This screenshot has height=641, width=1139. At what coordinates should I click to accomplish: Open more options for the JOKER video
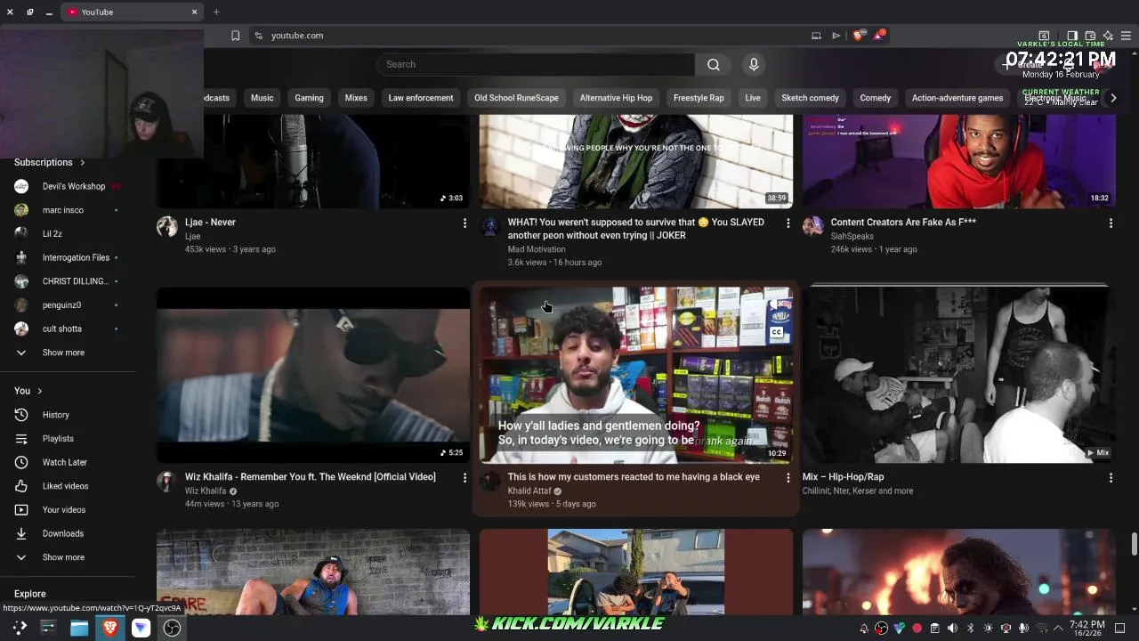pyautogui.click(x=788, y=223)
